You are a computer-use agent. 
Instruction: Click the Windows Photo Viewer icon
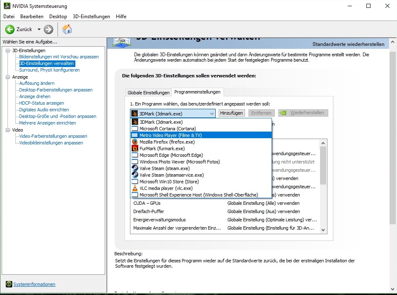[x=135, y=162]
